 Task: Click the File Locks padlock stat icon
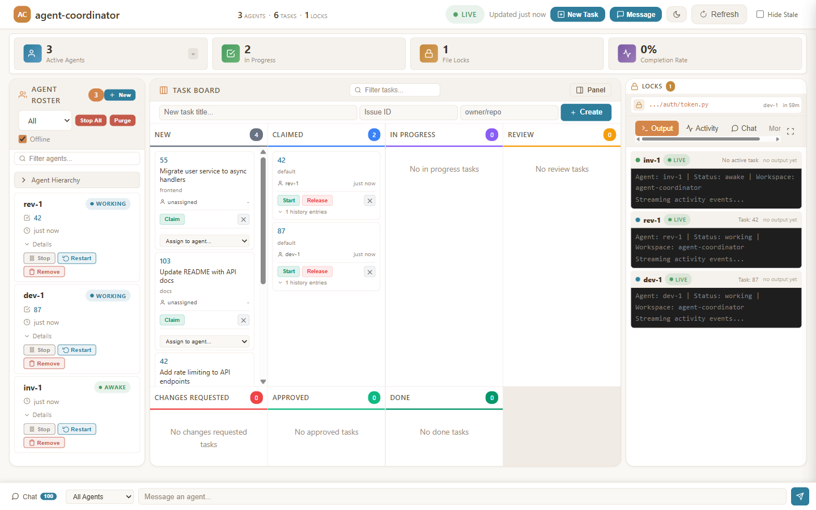tap(429, 54)
